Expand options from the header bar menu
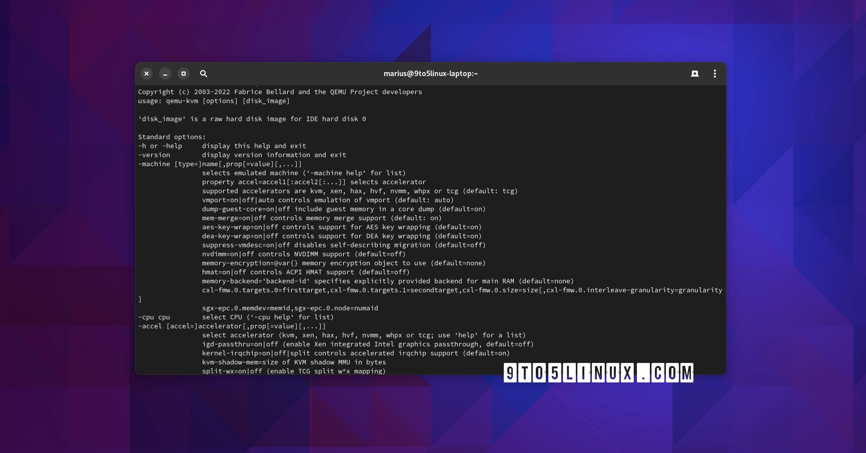The image size is (866, 453). click(714, 74)
